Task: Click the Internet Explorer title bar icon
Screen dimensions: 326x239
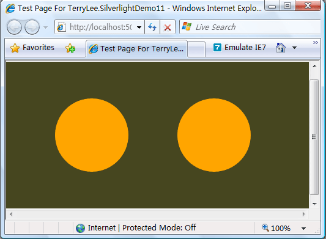Action: point(10,9)
